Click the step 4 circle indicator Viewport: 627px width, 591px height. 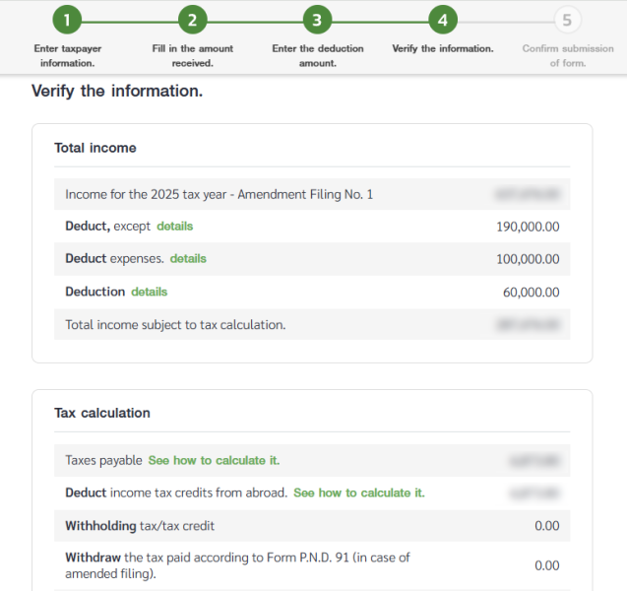[442, 20]
